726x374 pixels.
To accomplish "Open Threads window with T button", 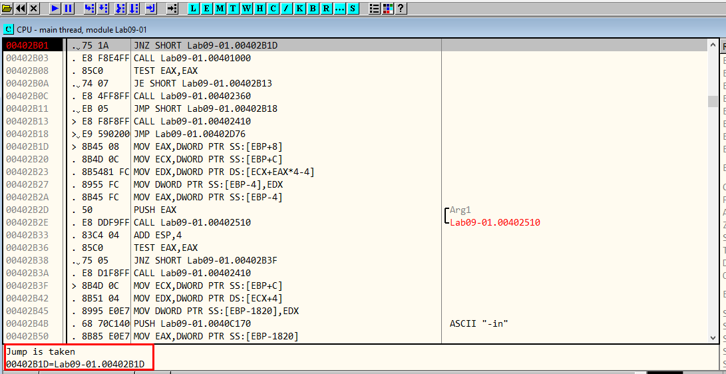I will (233, 8).
